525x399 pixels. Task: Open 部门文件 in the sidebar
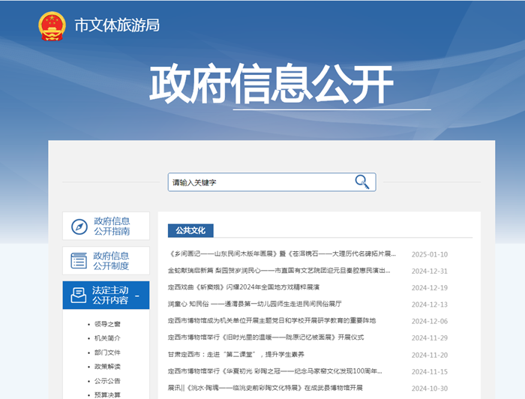tap(107, 352)
